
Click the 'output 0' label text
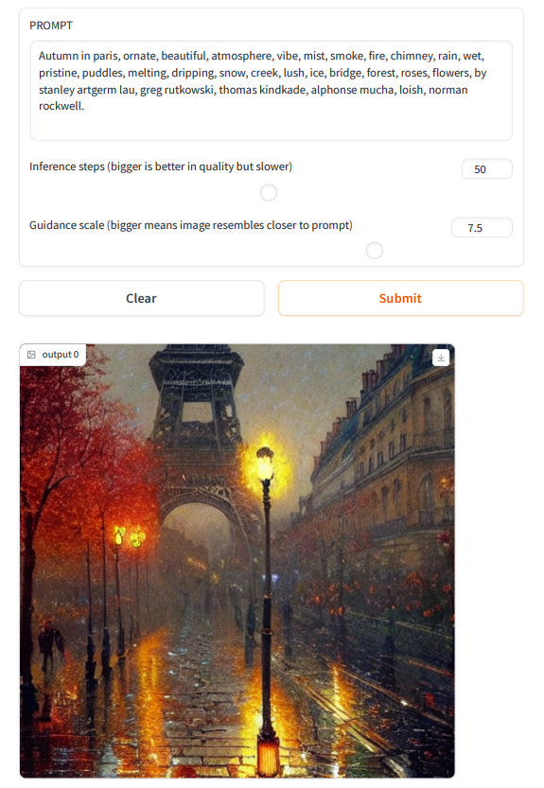(61, 355)
